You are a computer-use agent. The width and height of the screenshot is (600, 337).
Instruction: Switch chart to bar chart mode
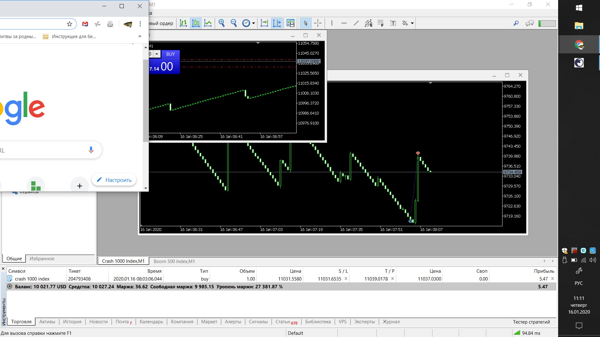(183, 23)
